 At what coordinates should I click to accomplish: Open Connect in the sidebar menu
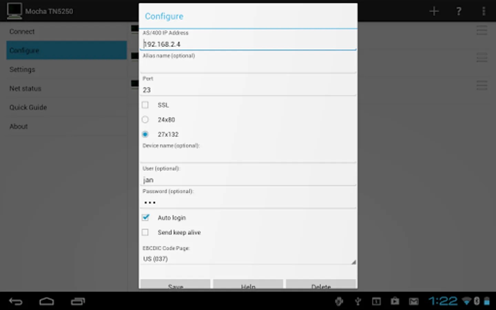pos(66,31)
